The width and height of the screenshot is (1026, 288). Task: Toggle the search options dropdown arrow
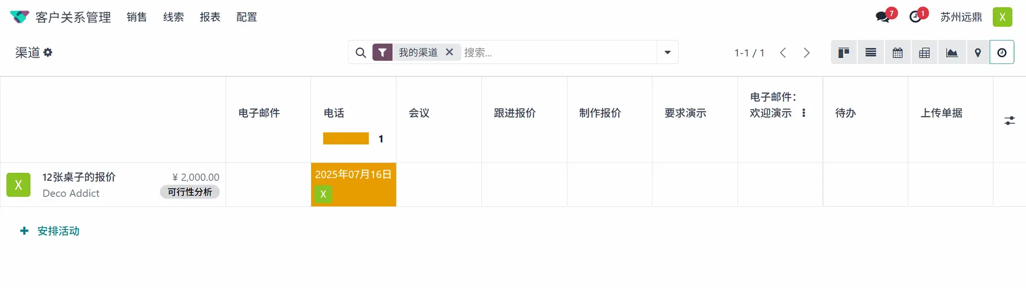click(667, 52)
